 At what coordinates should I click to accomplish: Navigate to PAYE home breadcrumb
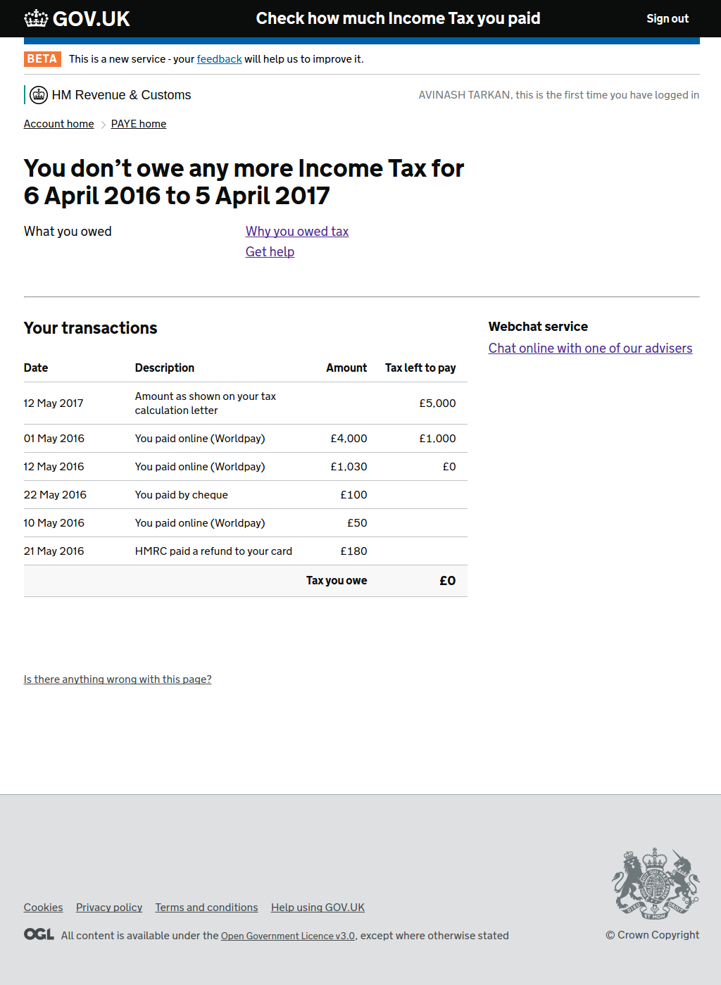click(x=139, y=124)
